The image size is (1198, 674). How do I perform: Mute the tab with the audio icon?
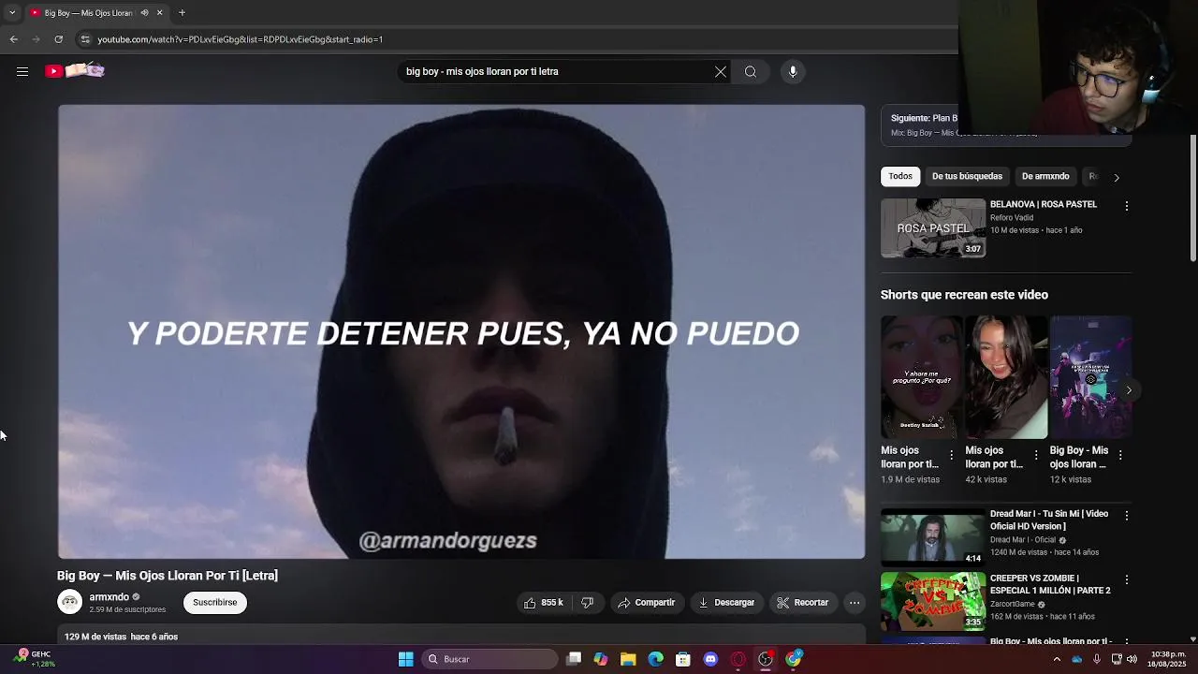click(144, 13)
